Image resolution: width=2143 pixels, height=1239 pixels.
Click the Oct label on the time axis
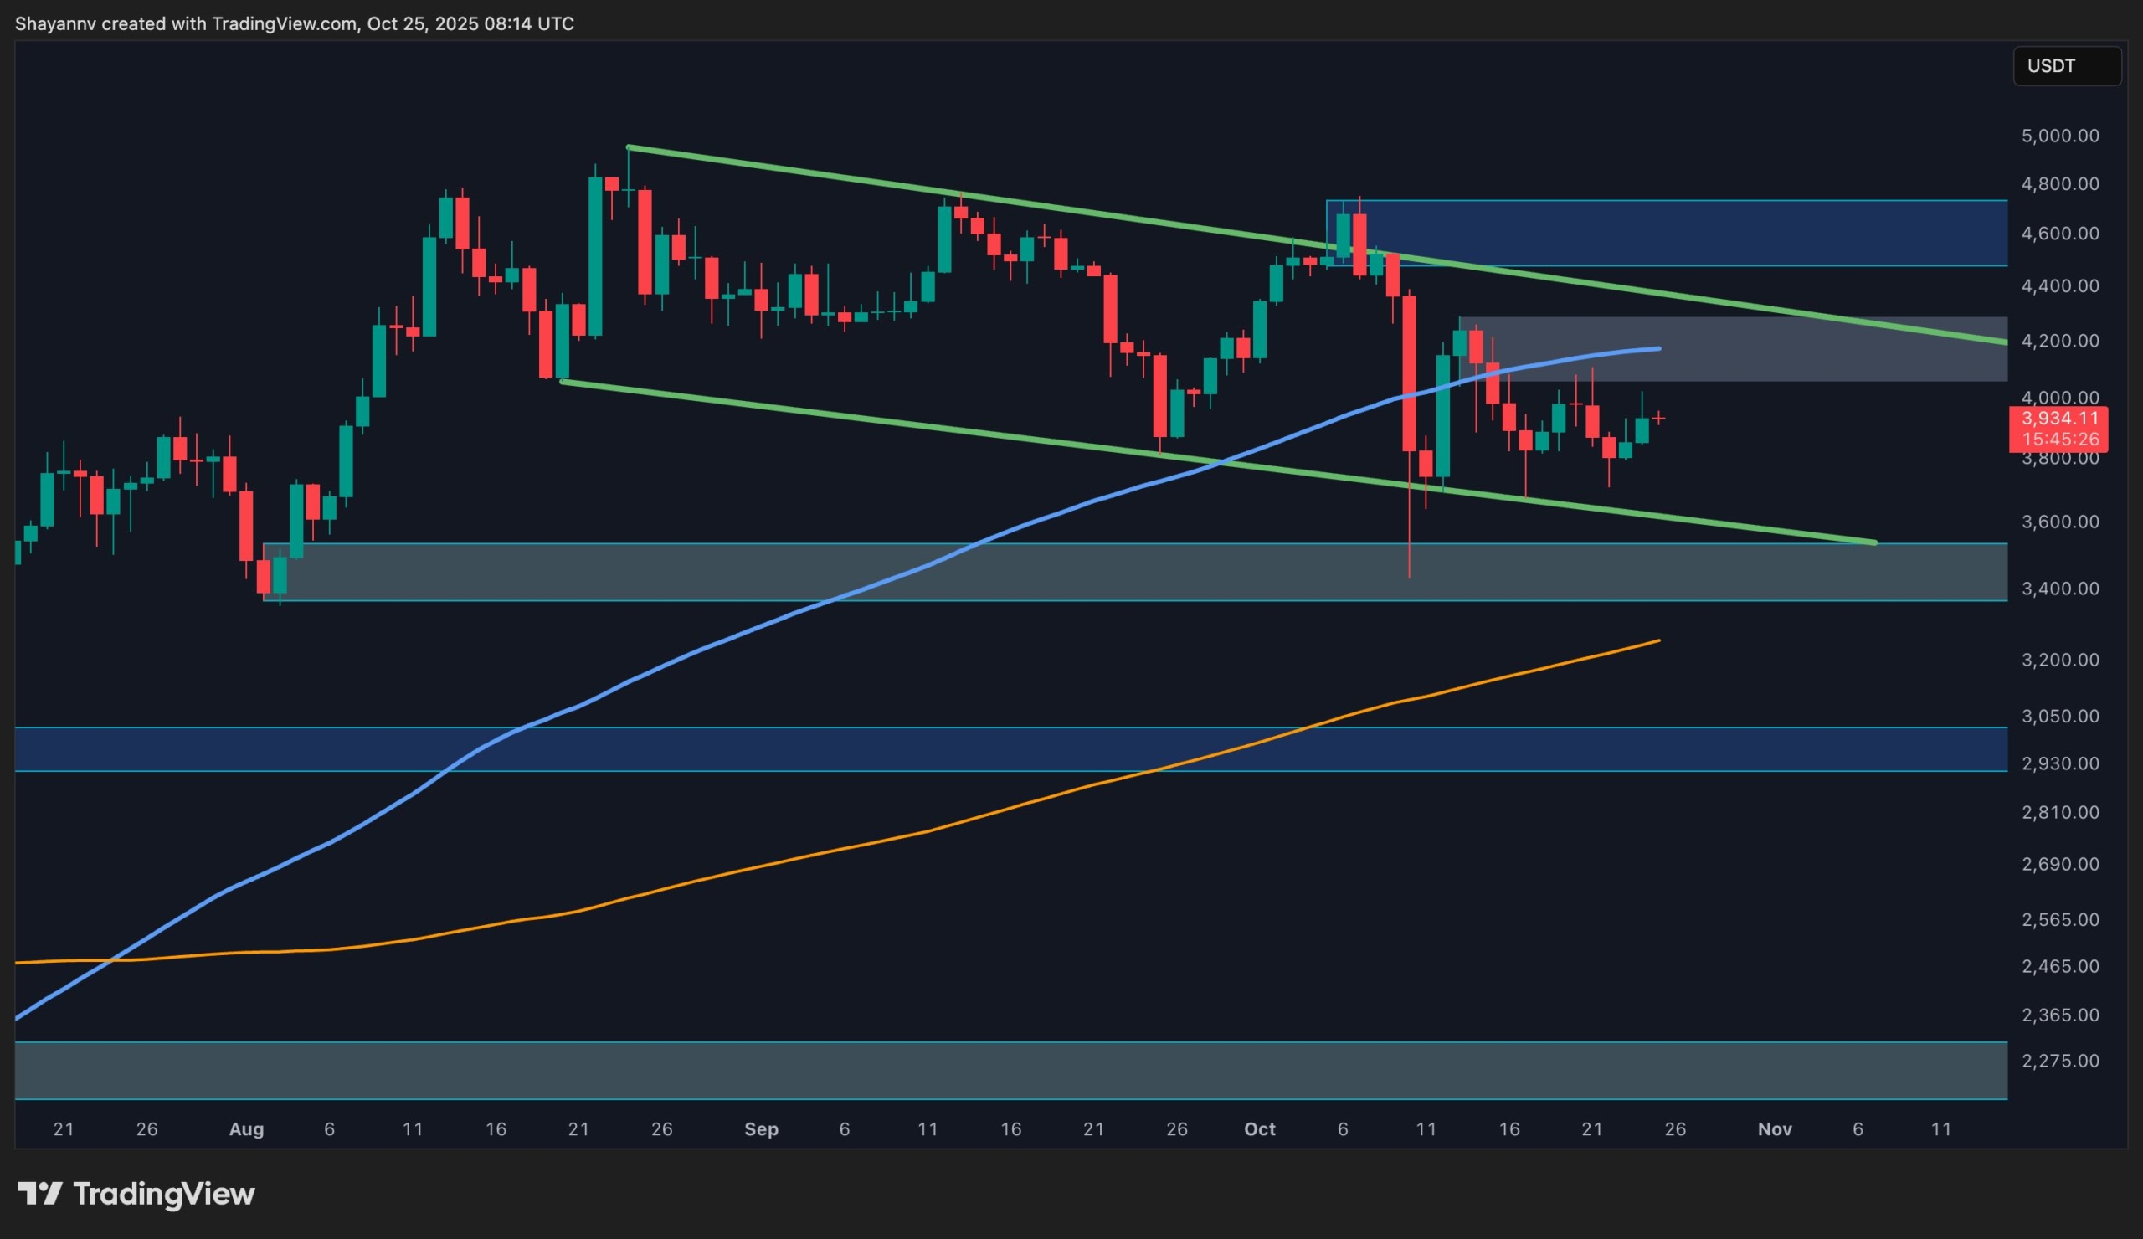(x=1261, y=1129)
